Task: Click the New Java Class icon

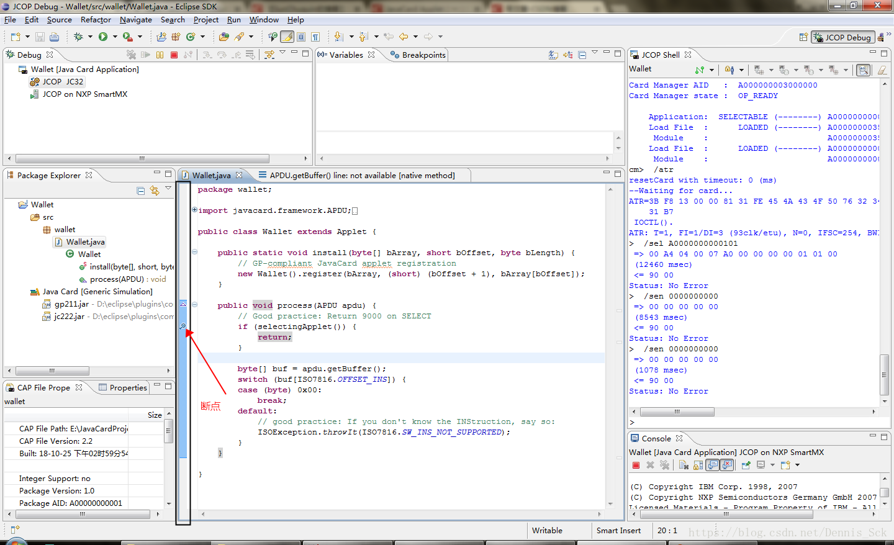Action: [191, 37]
